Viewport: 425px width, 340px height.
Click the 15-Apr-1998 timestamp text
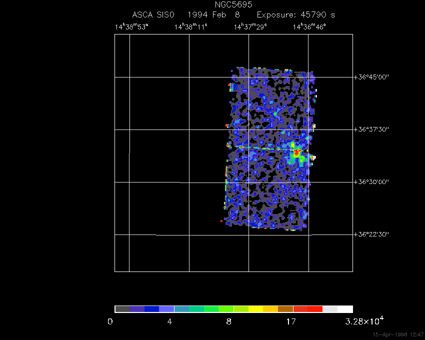(398, 334)
